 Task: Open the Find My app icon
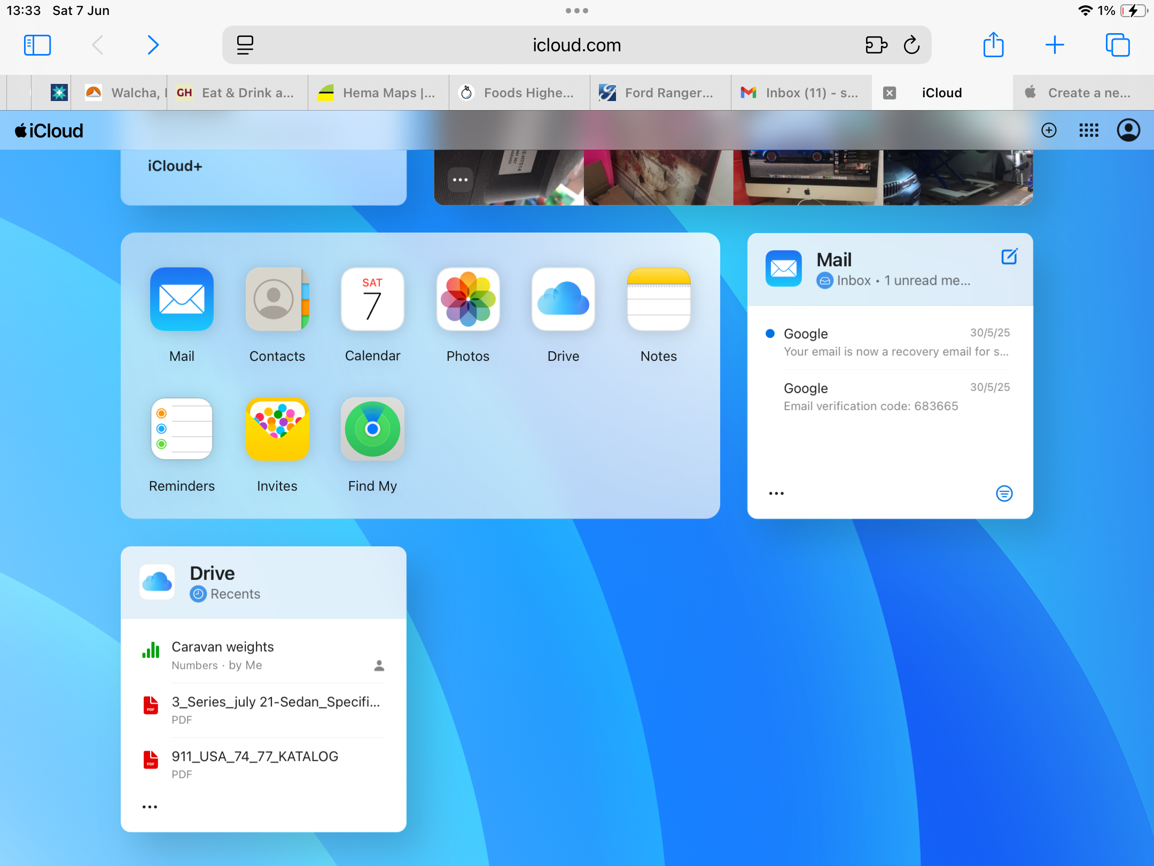372,429
